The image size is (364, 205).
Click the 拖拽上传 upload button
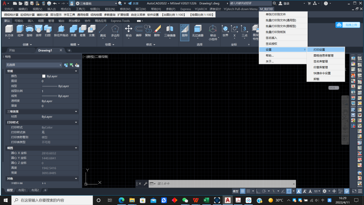(348, 25)
